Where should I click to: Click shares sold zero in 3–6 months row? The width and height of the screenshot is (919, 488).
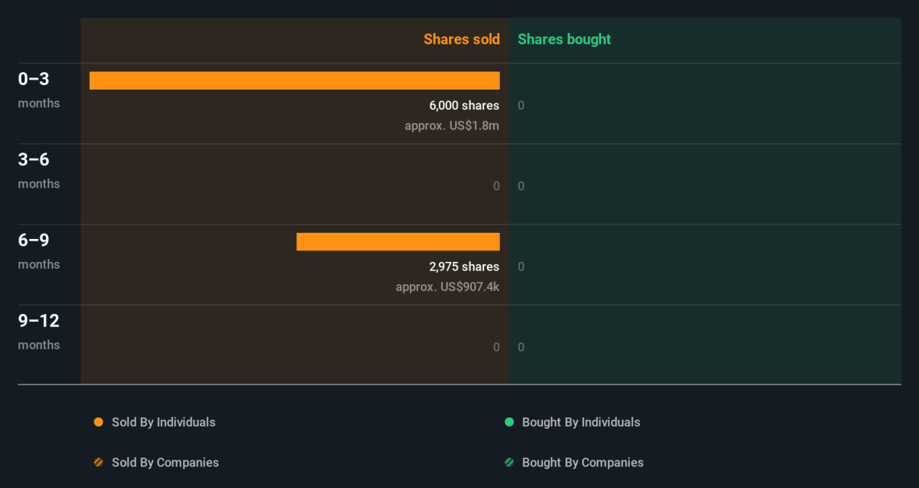(x=496, y=186)
